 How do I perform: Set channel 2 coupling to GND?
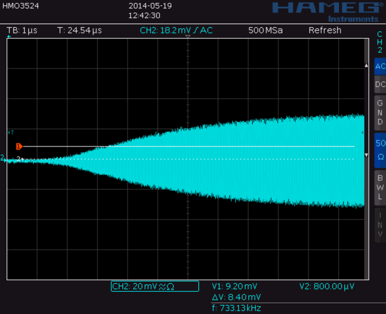point(380,113)
